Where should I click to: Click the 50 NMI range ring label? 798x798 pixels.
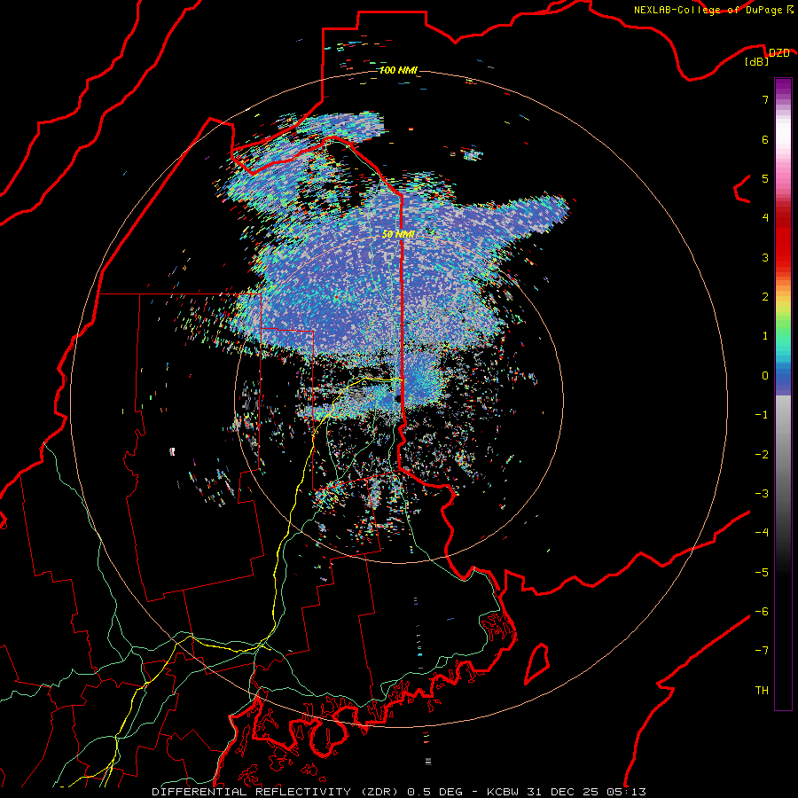point(398,234)
